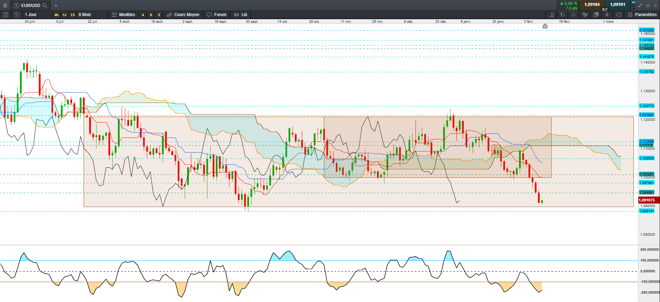Open the drawing tools grid-pencil icon

click(x=584, y=15)
